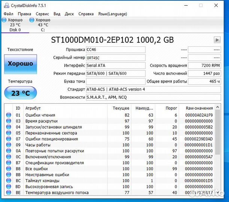Click next disk arrow button

coord(217,40)
